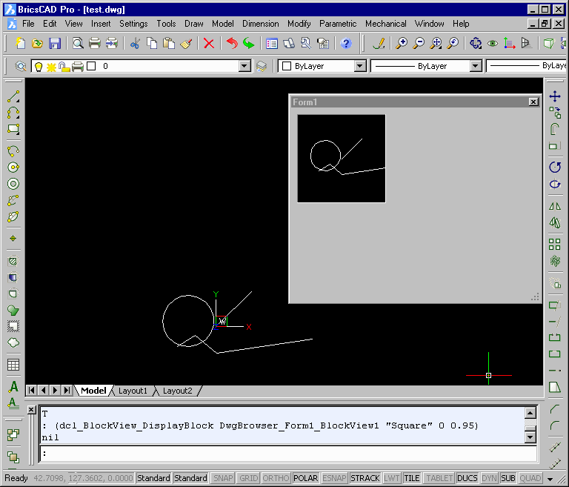Expand the ByLayer color dropdown
Image resolution: width=569 pixels, height=487 pixels.
(x=359, y=66)
